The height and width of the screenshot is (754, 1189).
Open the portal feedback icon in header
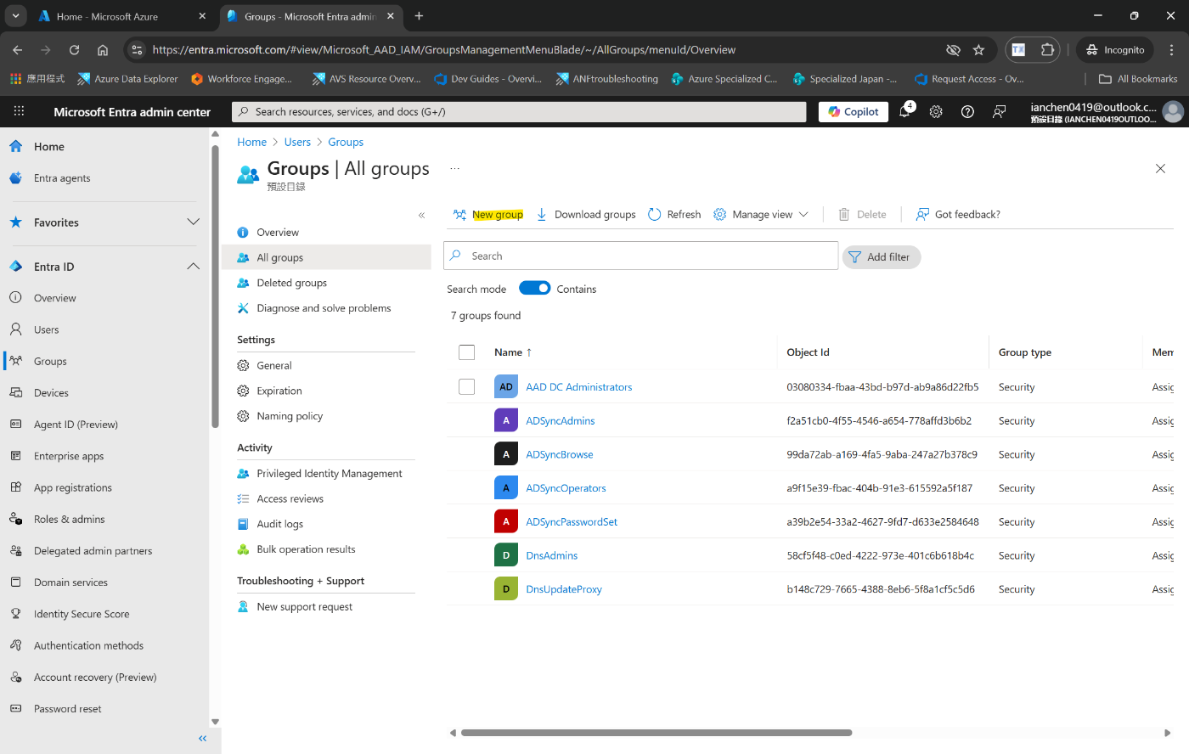[1000, 111]
